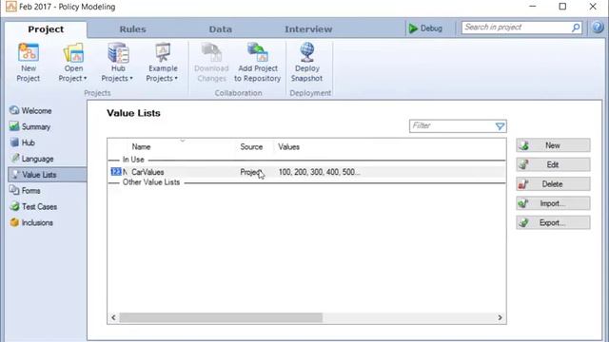Go to Hub in the sidebar

(23, 142)
